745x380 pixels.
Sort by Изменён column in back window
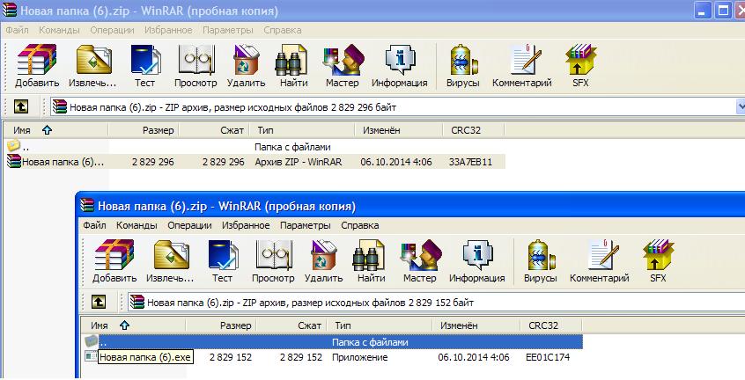399,130
